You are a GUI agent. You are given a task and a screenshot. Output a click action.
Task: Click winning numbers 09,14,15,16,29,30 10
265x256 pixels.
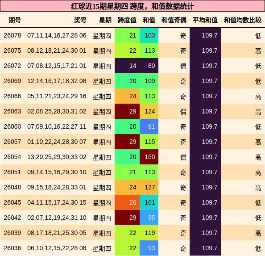coord(57,172)
